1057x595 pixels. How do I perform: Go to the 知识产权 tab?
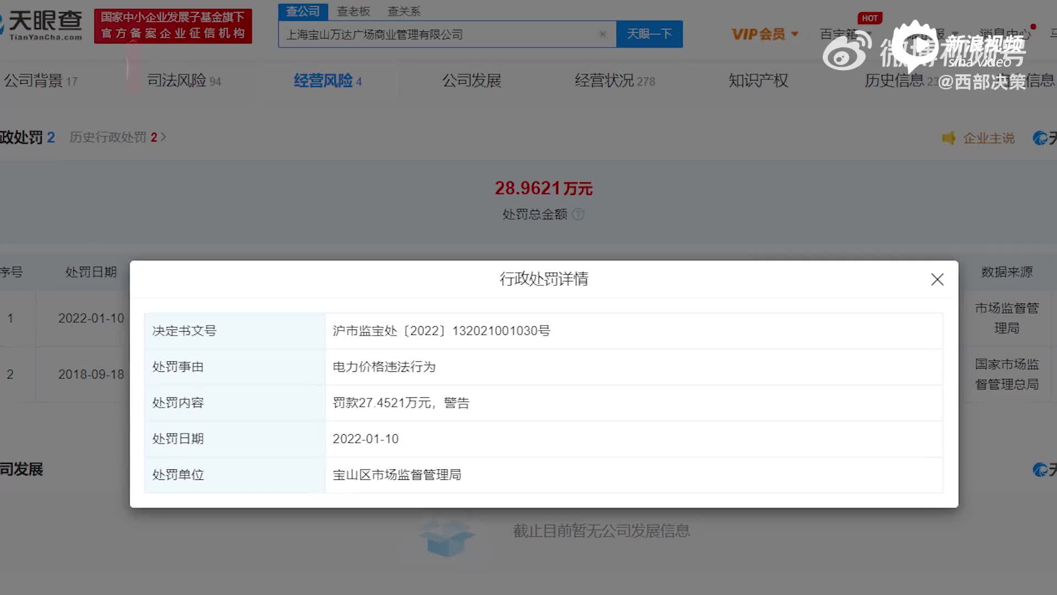click(x=758, y=80)
